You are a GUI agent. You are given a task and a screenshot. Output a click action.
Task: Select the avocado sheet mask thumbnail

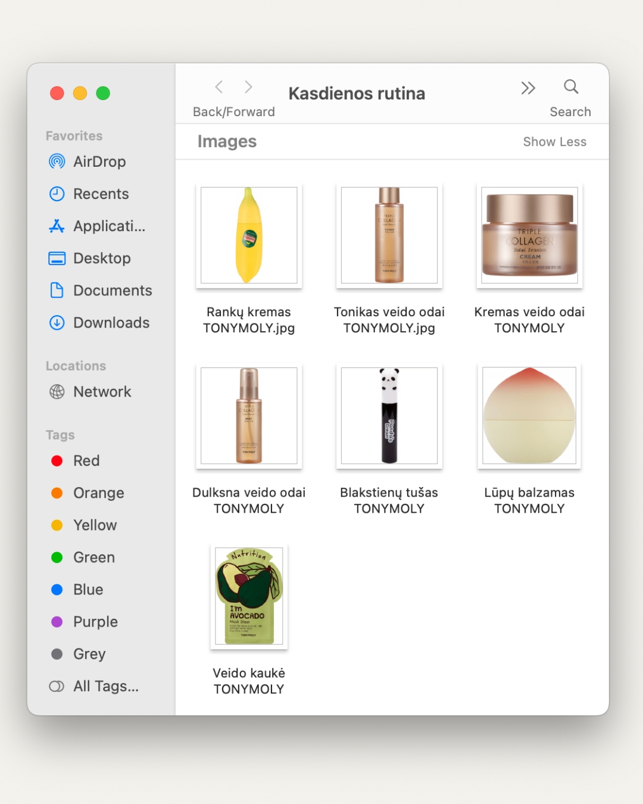pyautogui.click(x=249, y=596)
